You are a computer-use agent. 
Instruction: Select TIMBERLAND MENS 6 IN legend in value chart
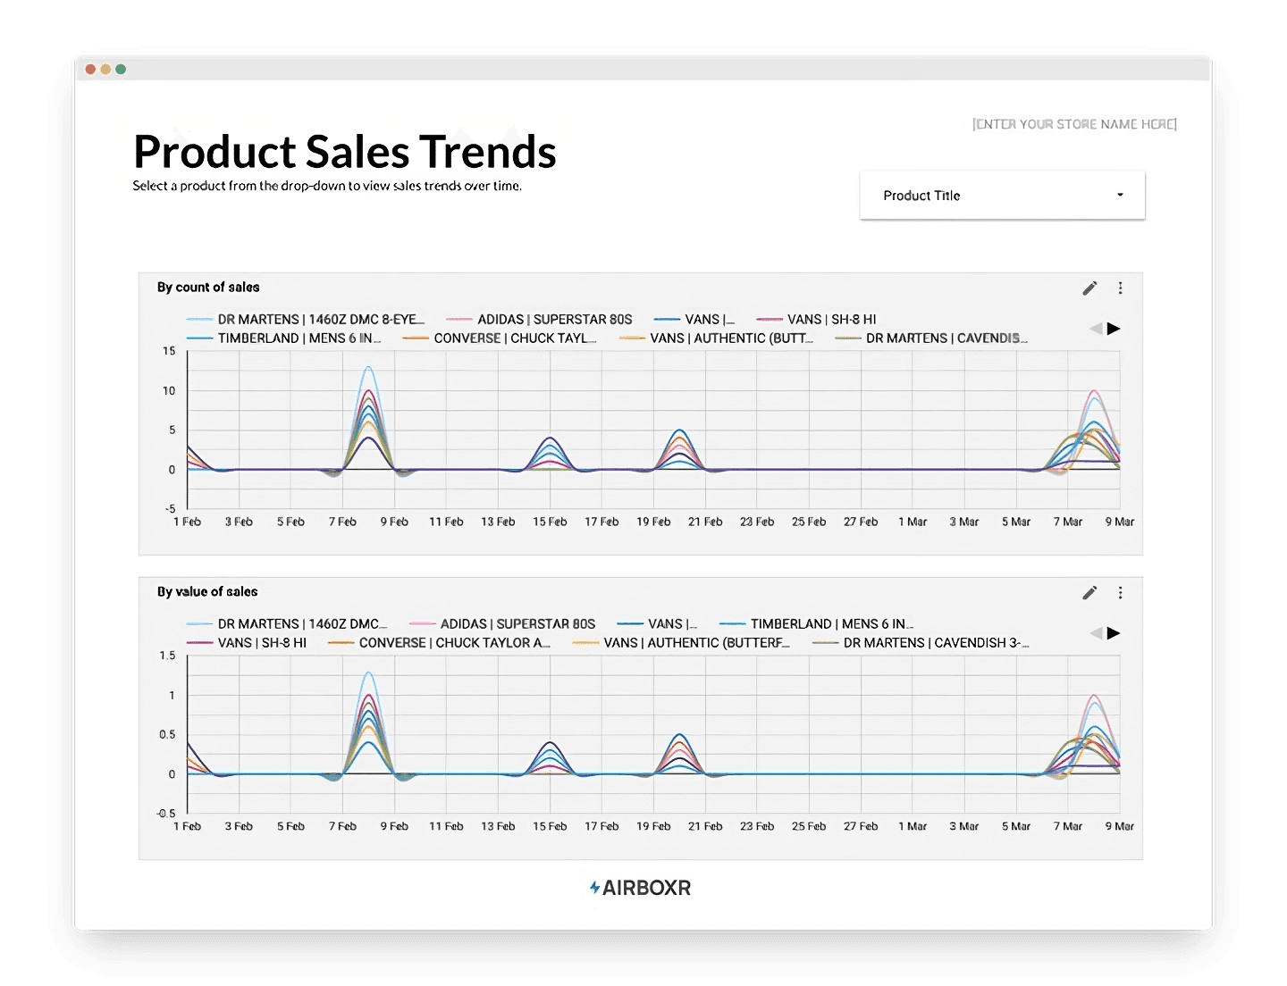pos(817,623)
